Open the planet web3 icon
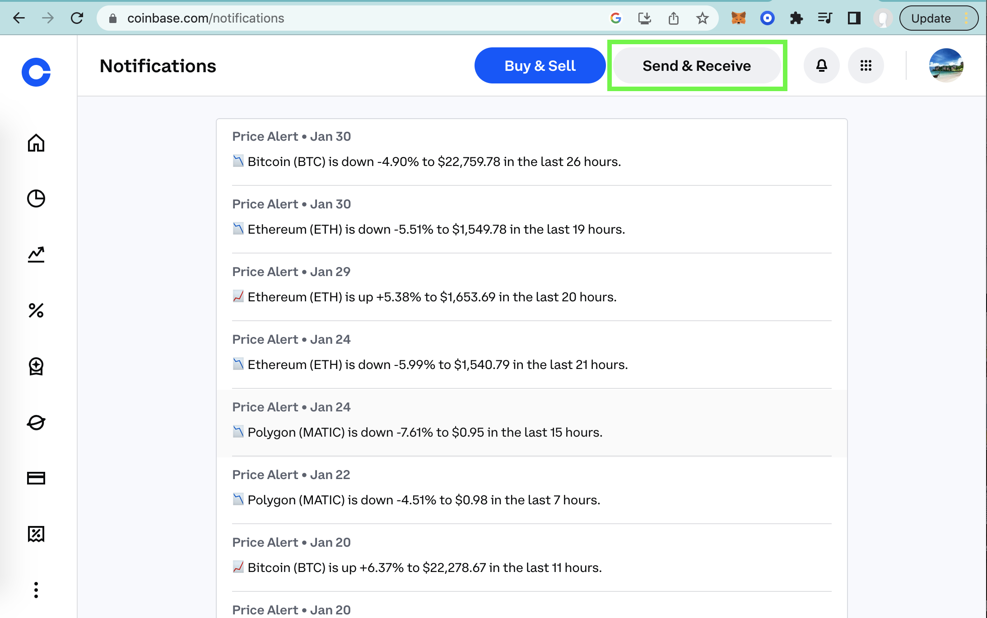Screen dimensions: 987x618 36,422
